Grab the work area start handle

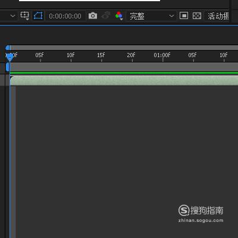pyautogui.click(x=8, y=67)
